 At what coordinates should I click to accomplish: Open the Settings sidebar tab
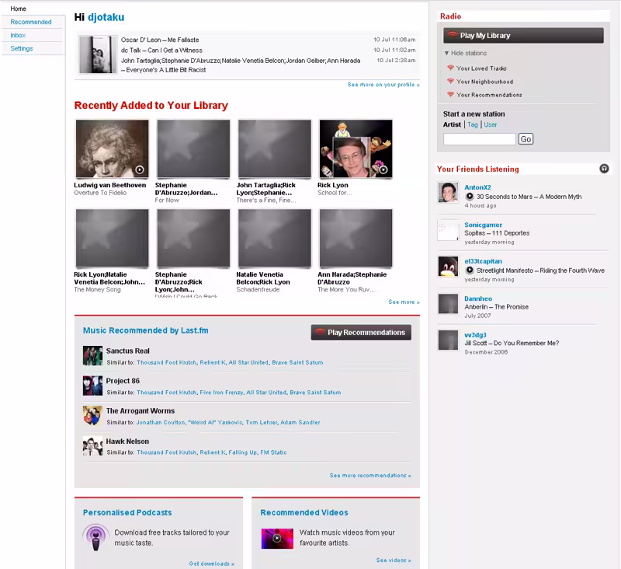22,48
